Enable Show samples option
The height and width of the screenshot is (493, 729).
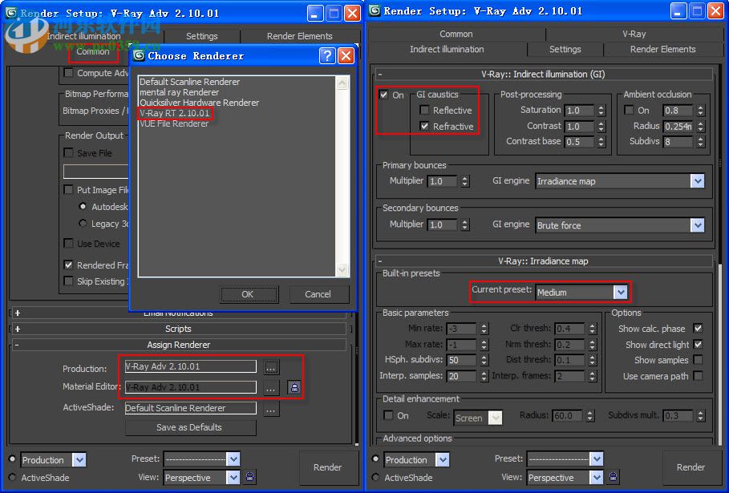(x=698, y=360)
